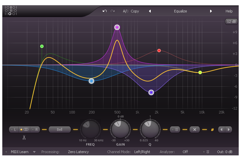Image resolution: width=241 pixels, height=158 pixels.
Task: Open the Equalize preset menu
Action: pos(181,11)
